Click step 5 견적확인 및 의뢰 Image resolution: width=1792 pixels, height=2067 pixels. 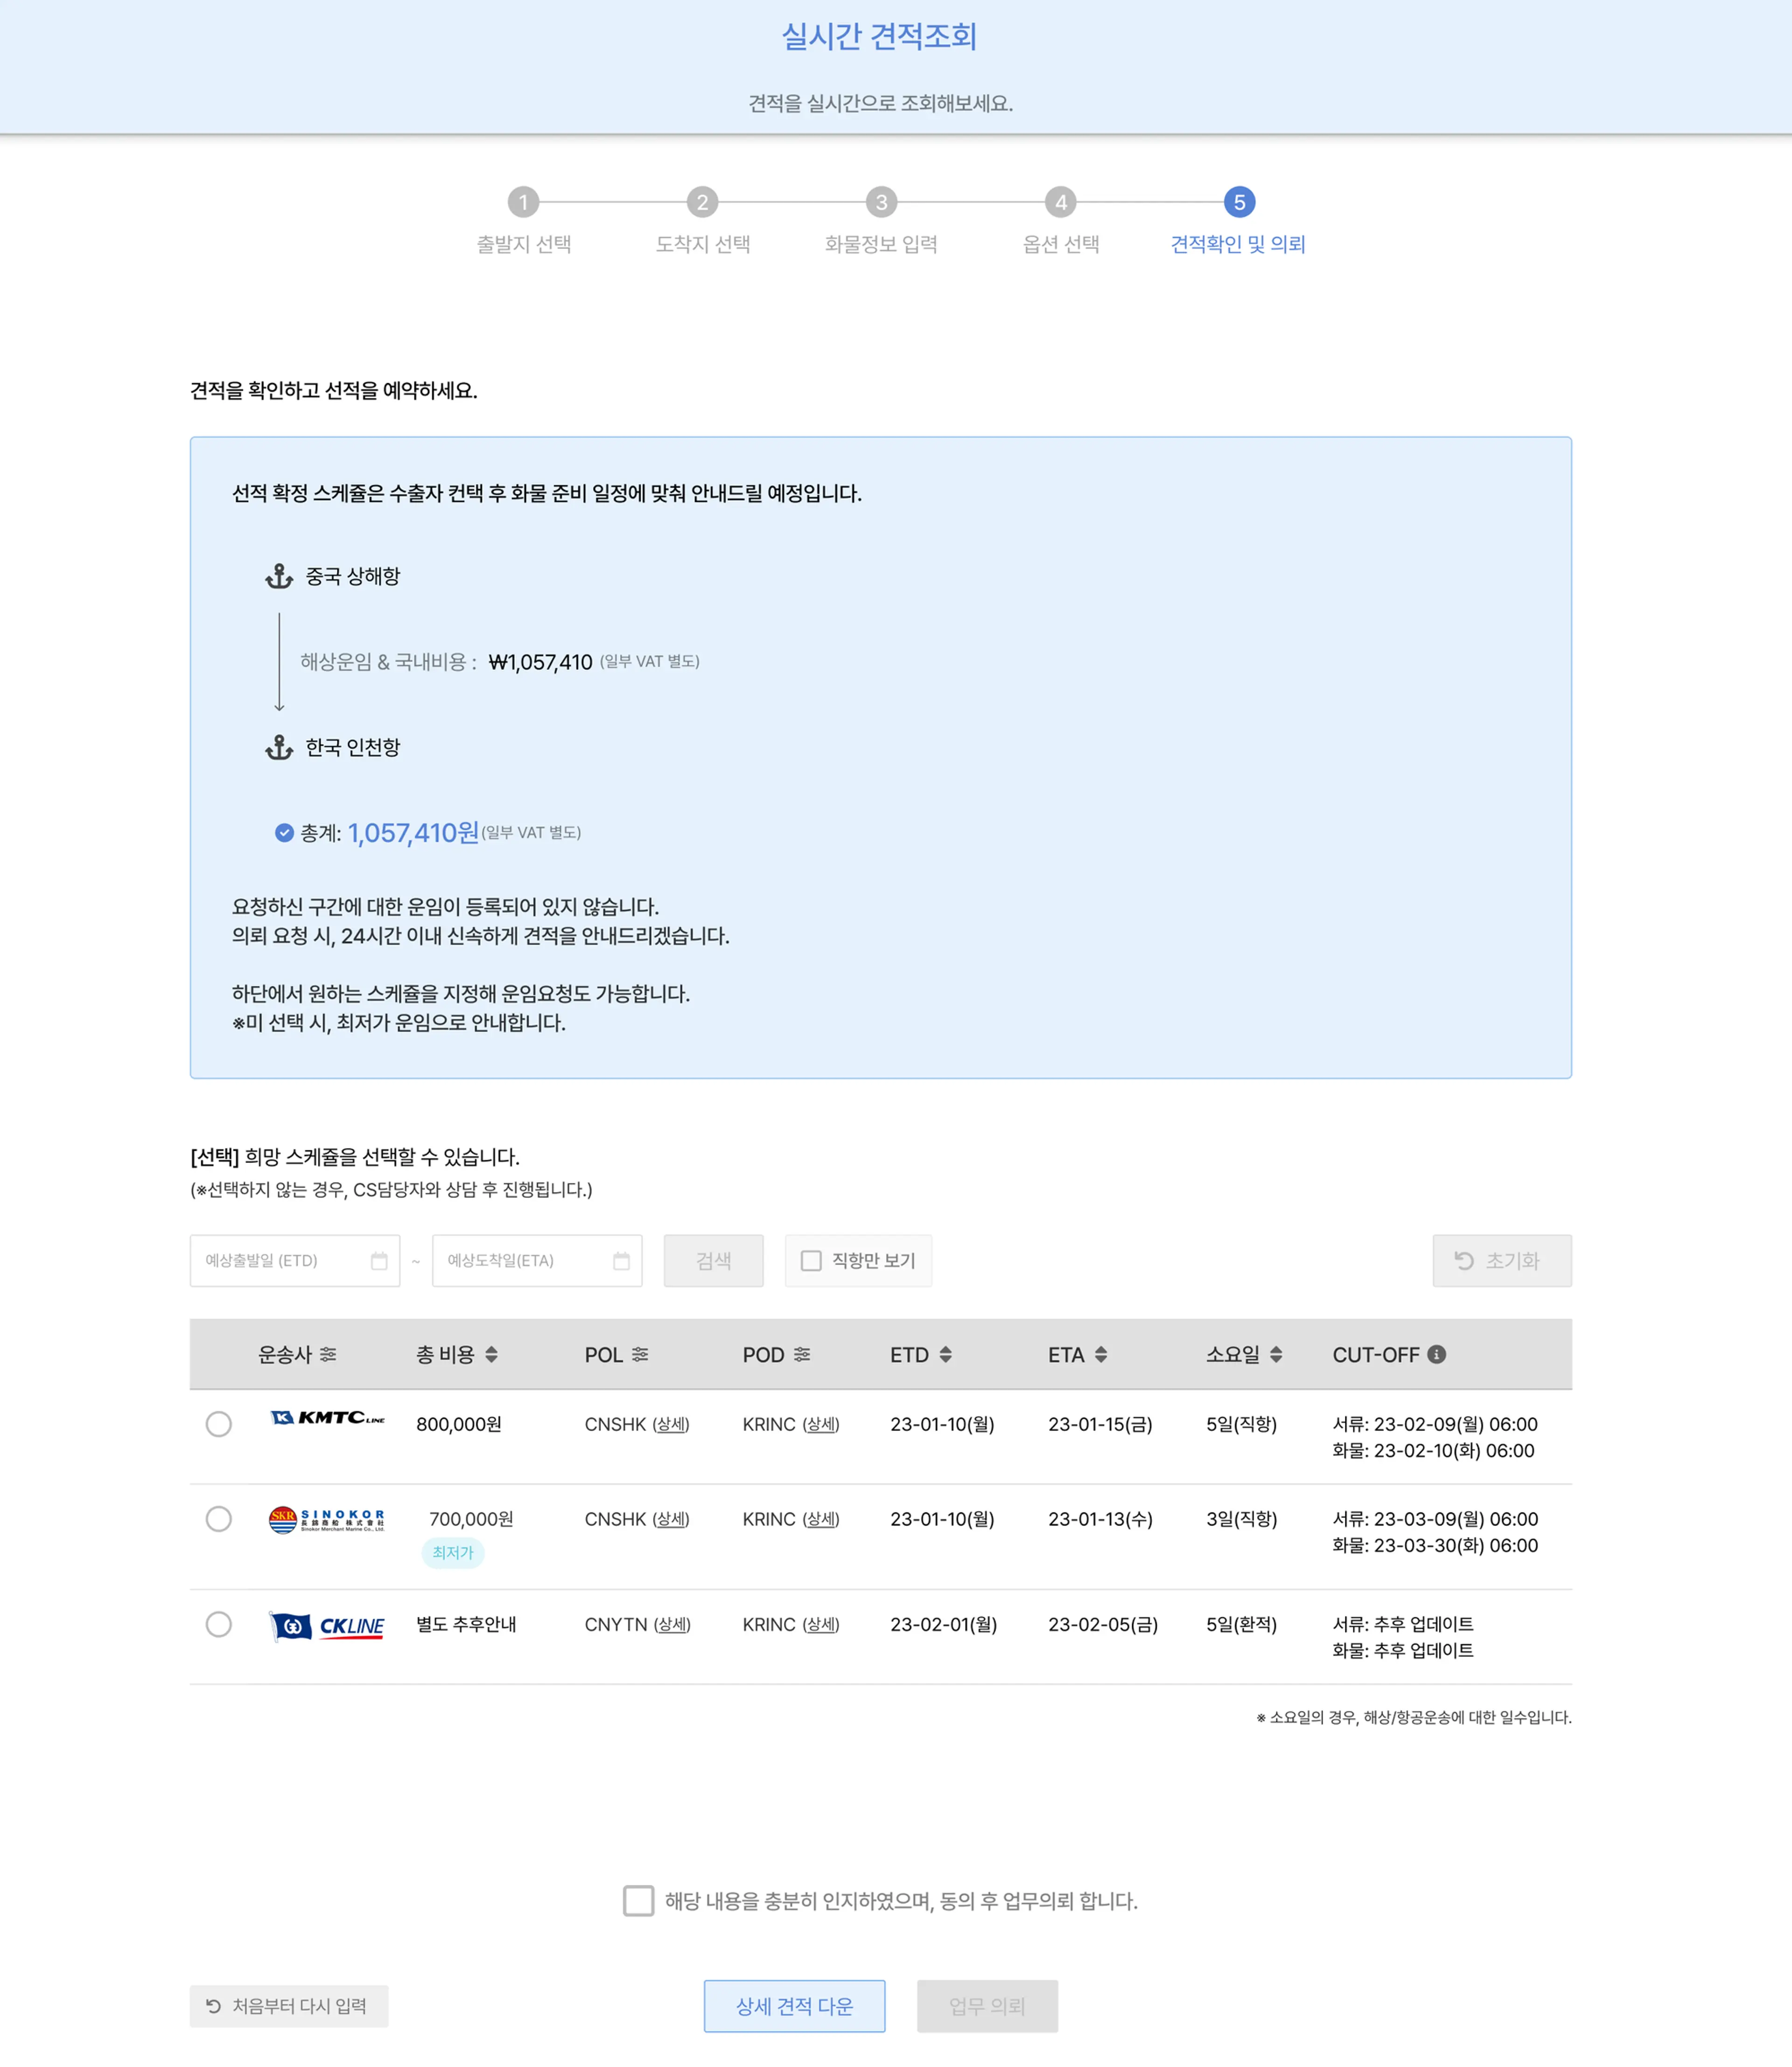coord(1239,202)
